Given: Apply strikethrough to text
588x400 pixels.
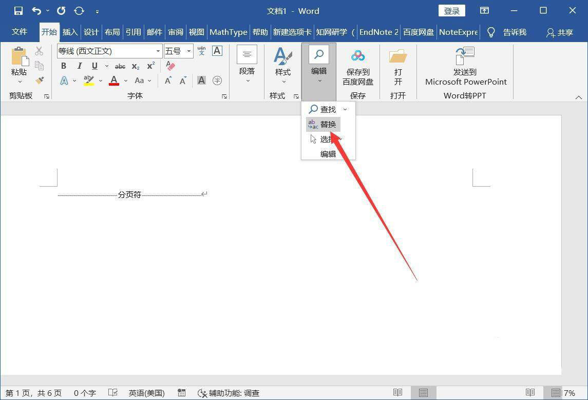Looking at the screenshot, I should 120,66.
